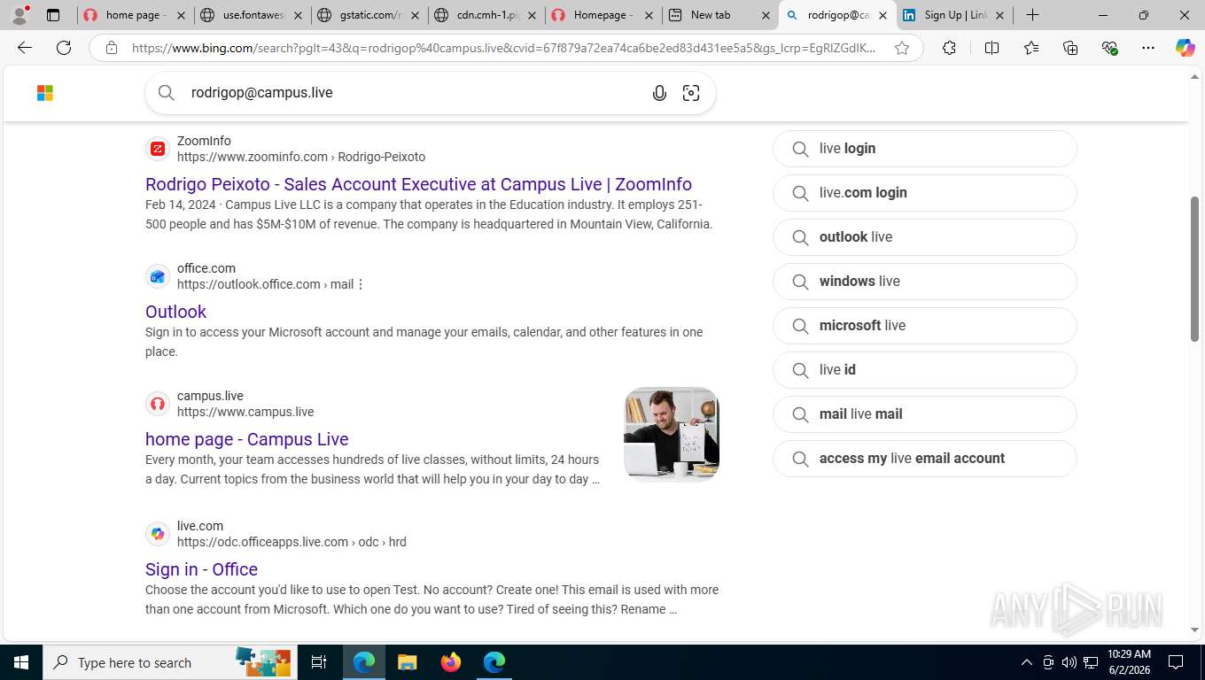The width and height of the screenshot is (1205, 680).
Task: Add this page to favorites star
Action: 902,48
